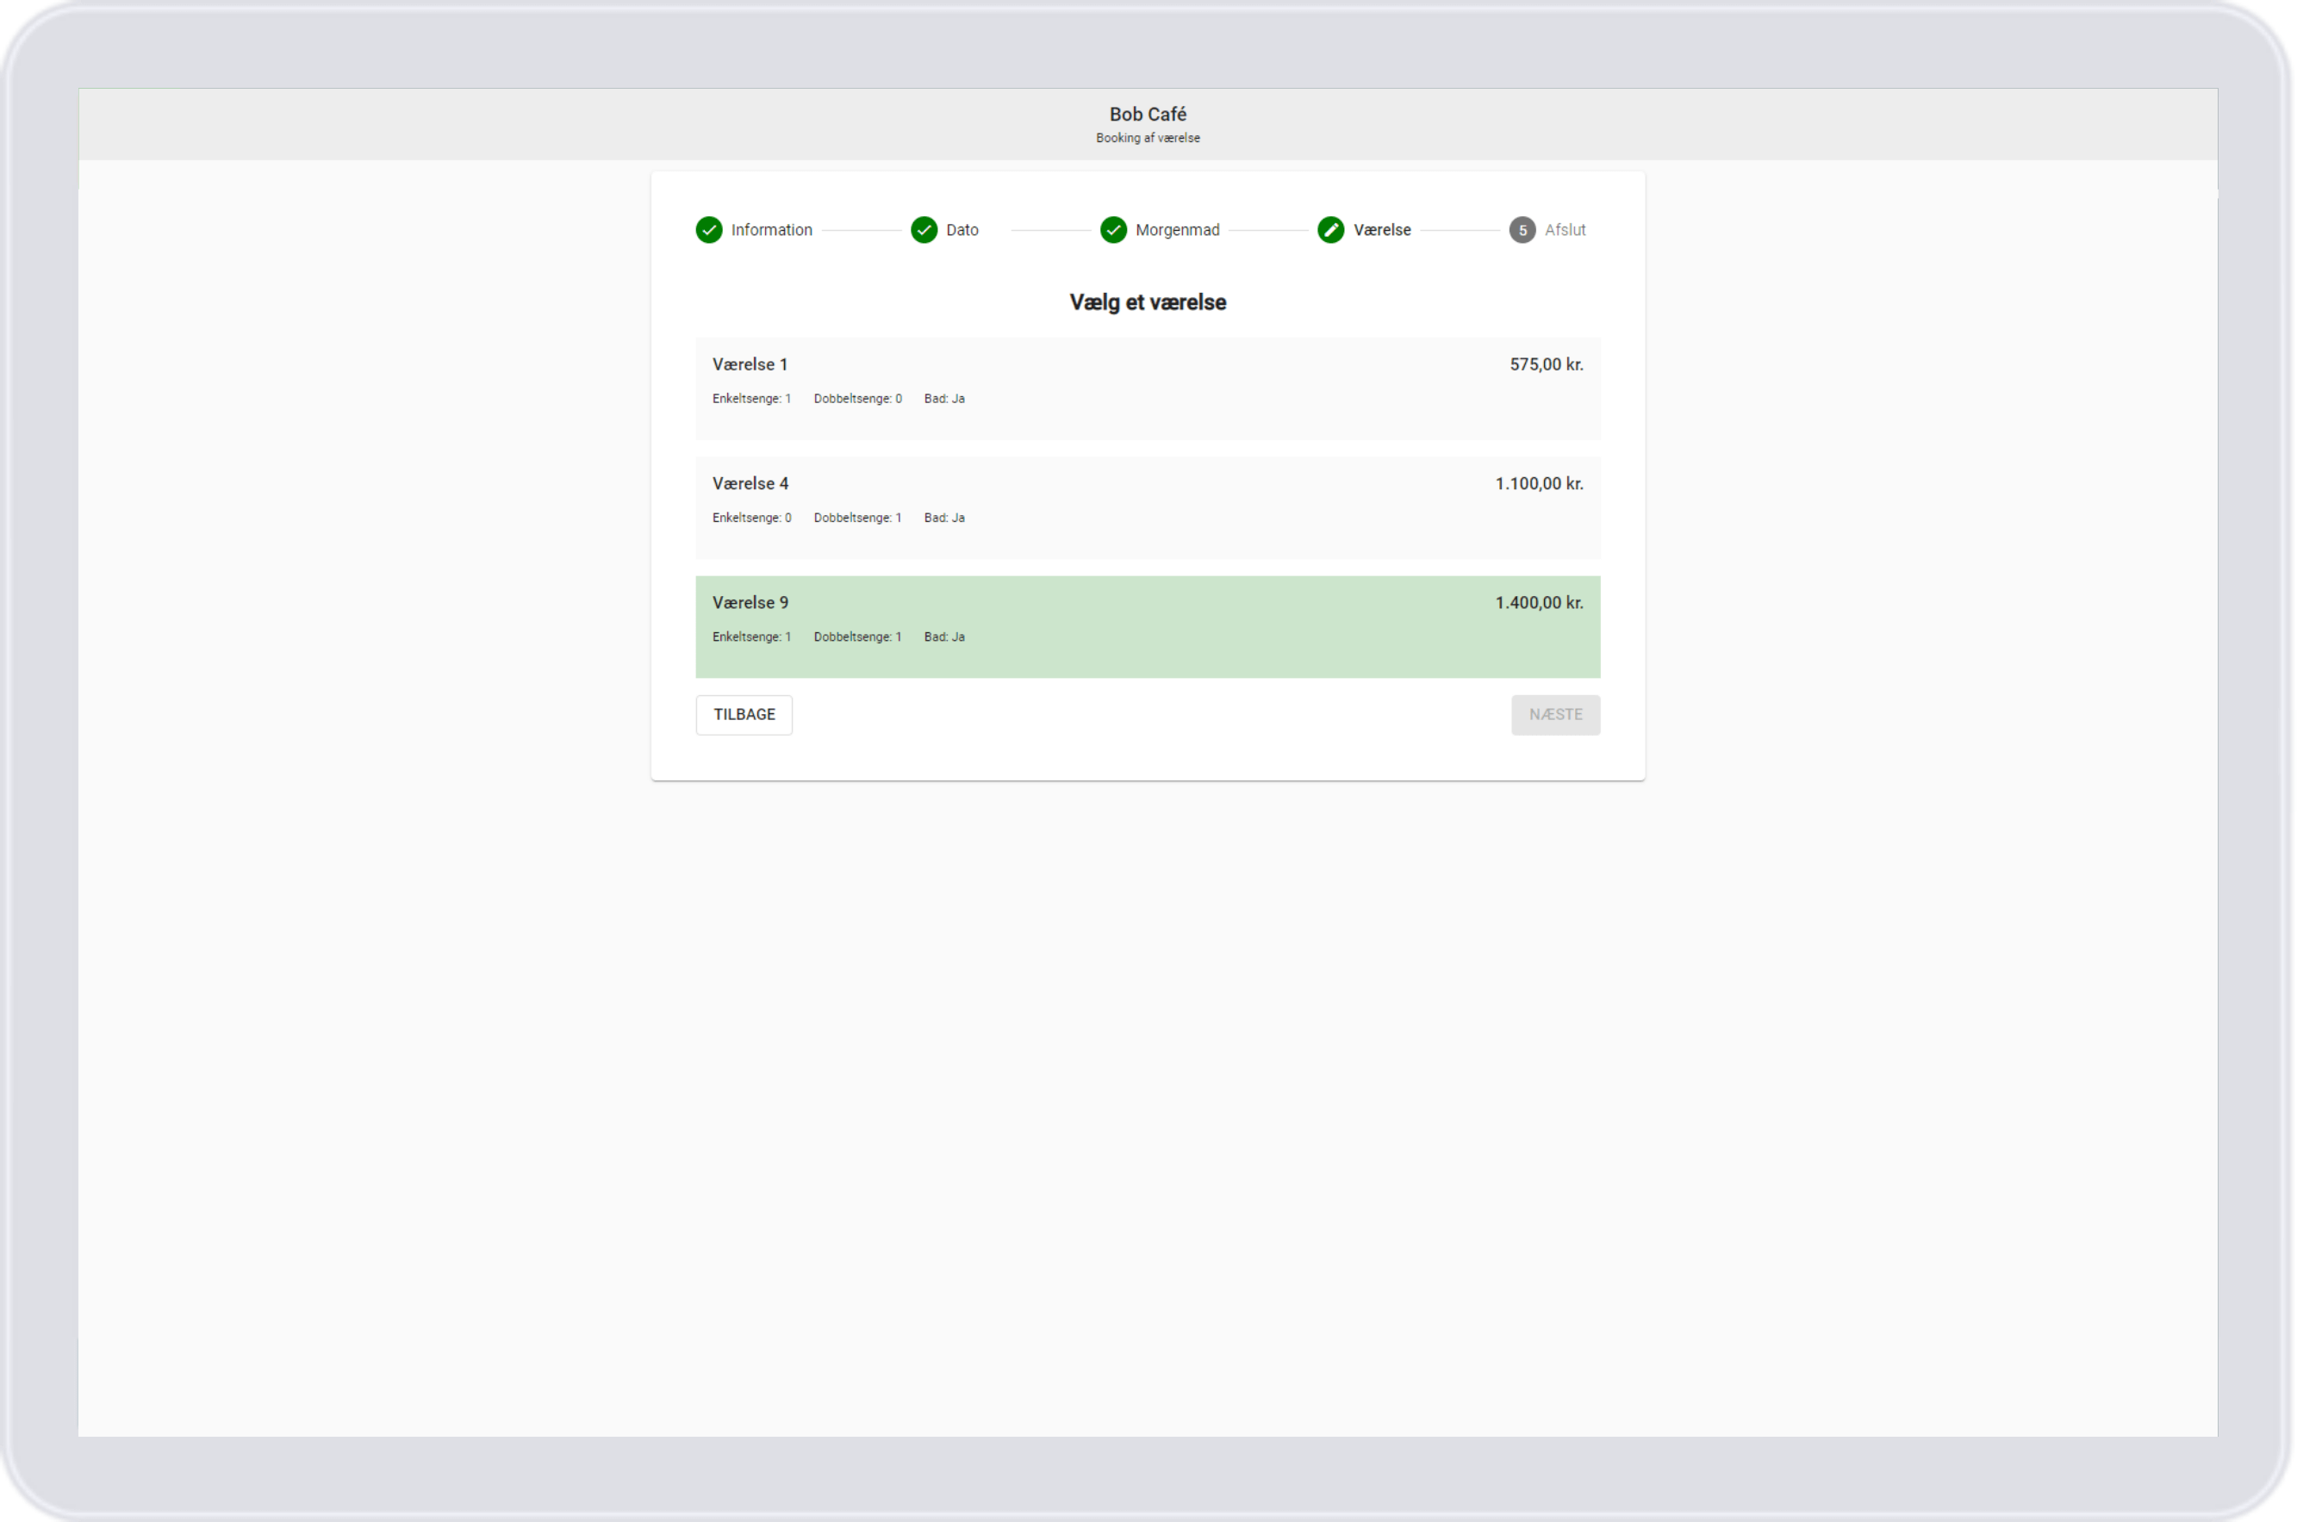Click the 575,00 kr. price
Image resolution: width=2297 pixels, height=1522 pixels.
tap(1547, 365)
